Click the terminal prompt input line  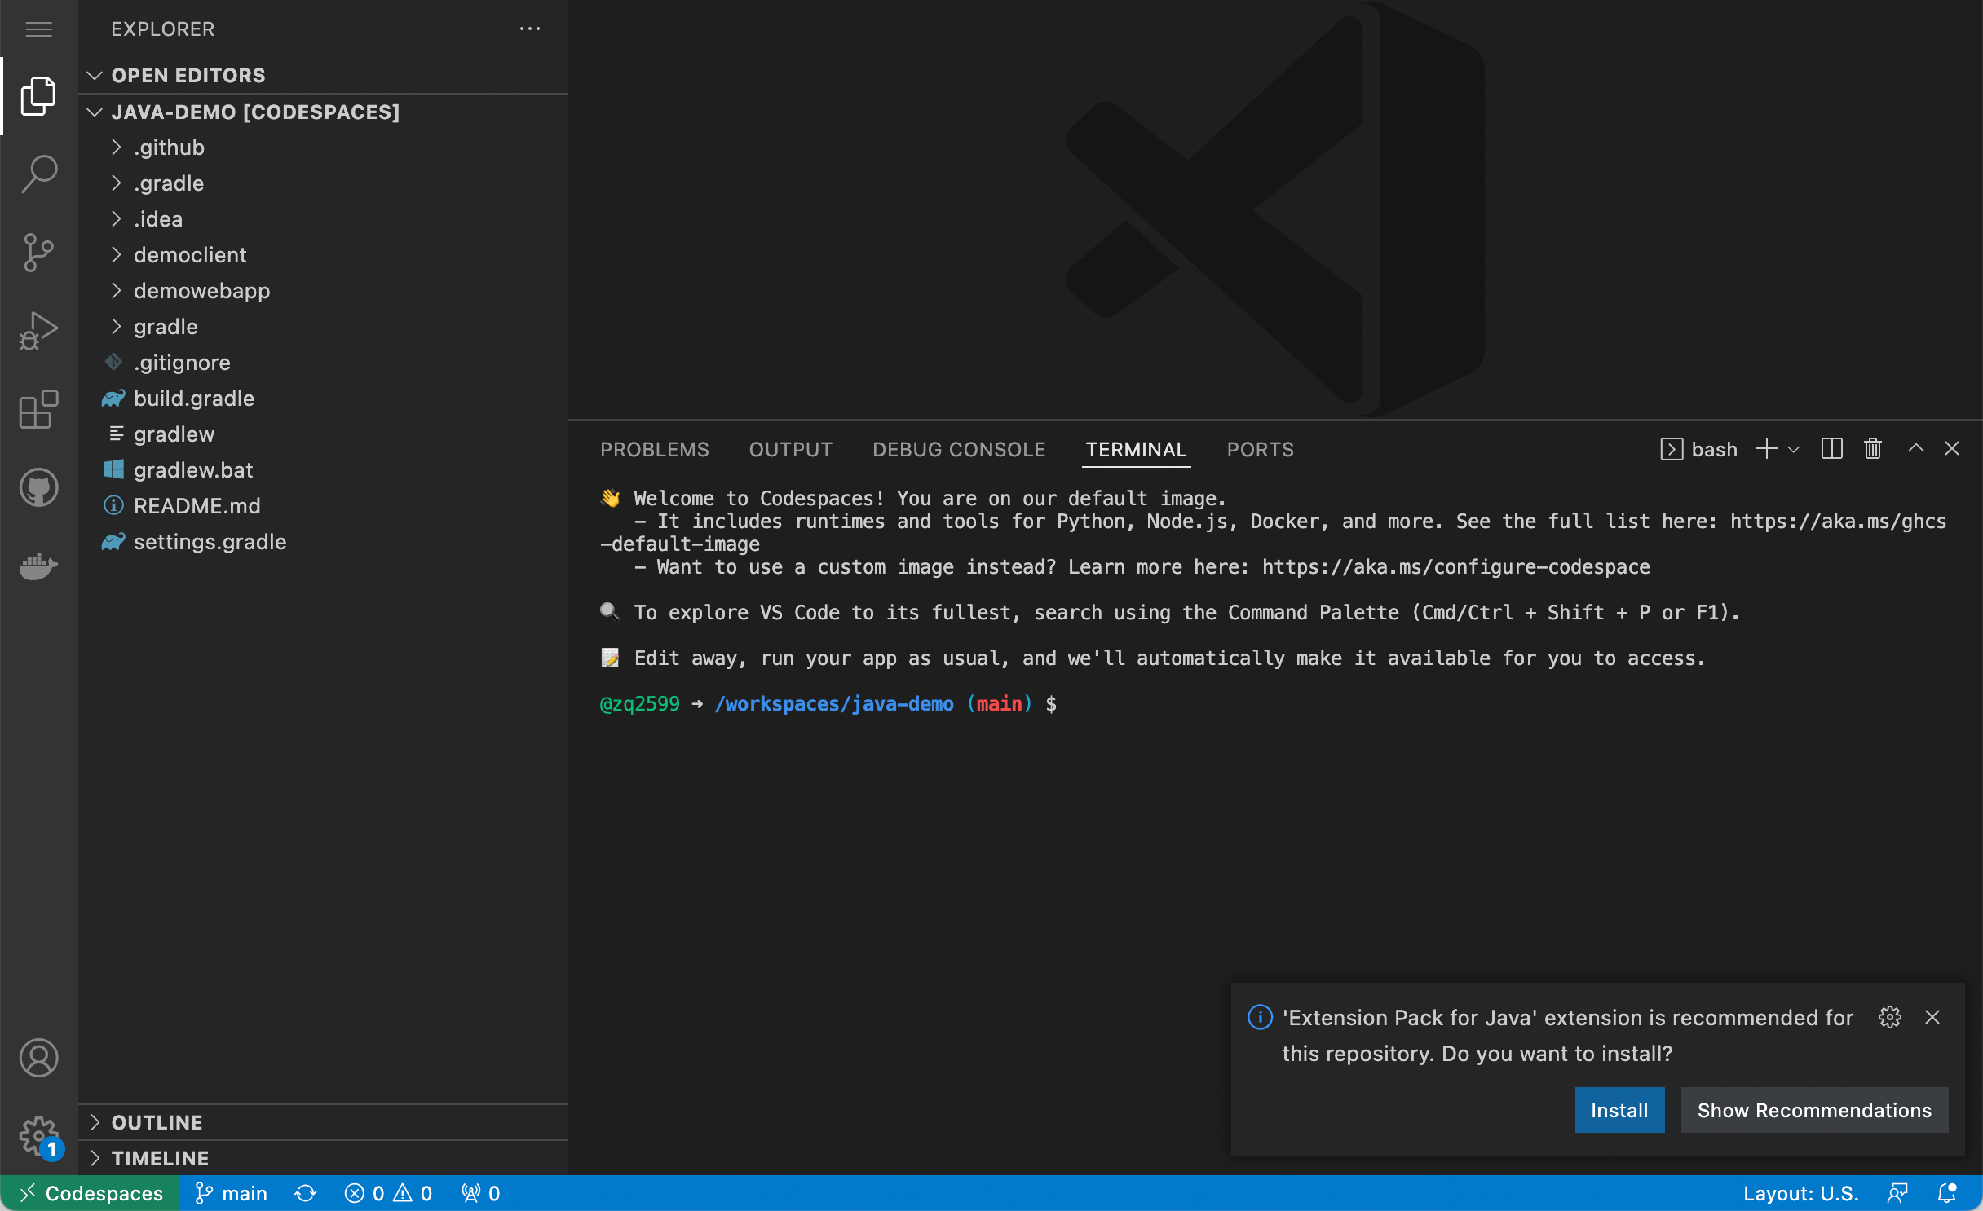828,703
